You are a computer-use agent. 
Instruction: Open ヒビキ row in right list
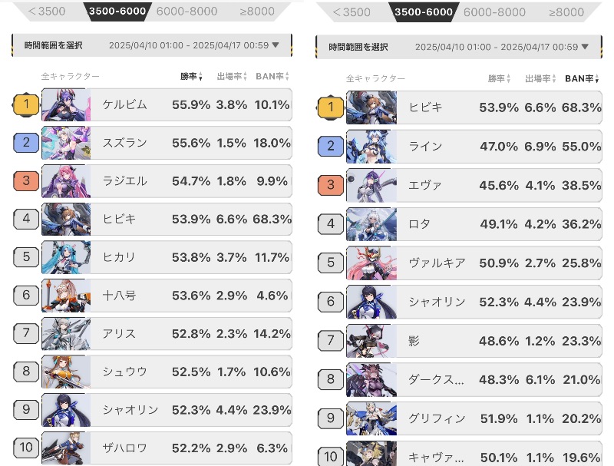coord(474,107)
